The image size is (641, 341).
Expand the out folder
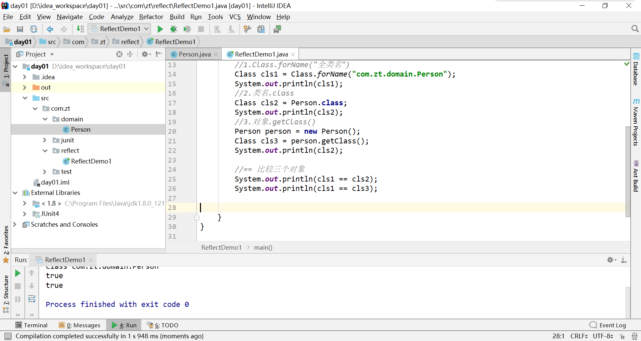point(25,88)
